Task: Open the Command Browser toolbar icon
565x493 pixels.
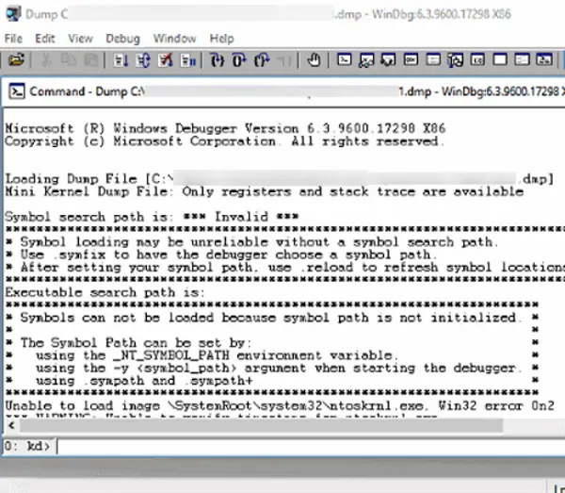Action: click(544, 59)
